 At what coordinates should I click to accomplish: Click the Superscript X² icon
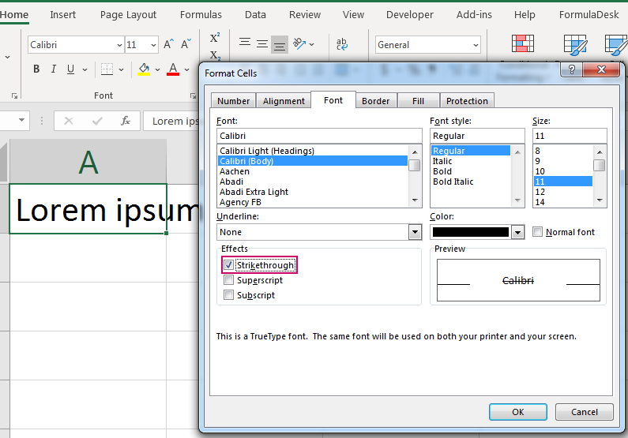point(215,38)
